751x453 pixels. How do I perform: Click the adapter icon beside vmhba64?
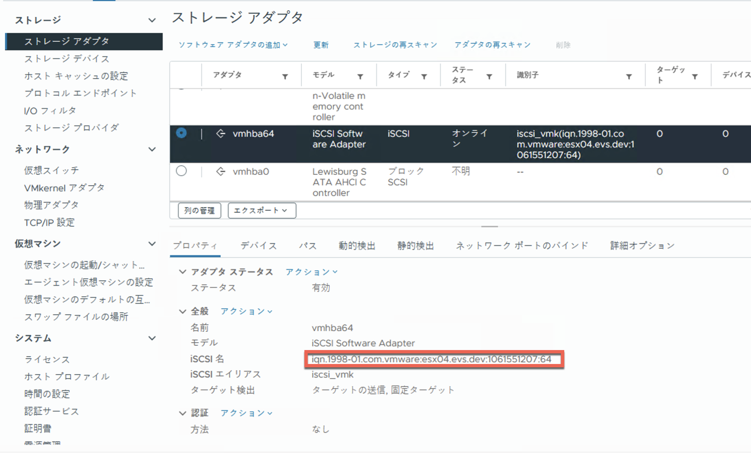(221, 134)
